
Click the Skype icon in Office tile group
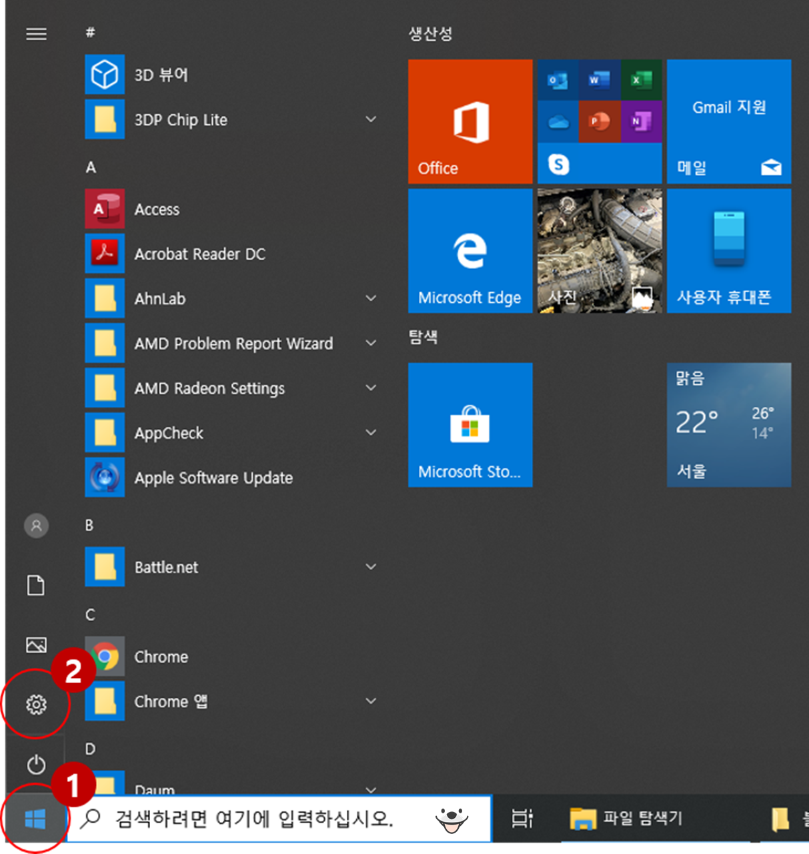click(558, 163)
